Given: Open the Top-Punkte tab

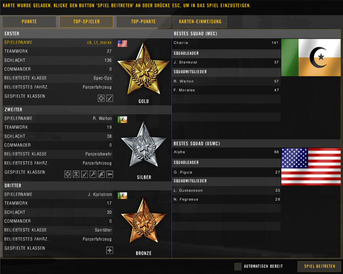Looking at the screenshot, I should (x=143, y=22).
